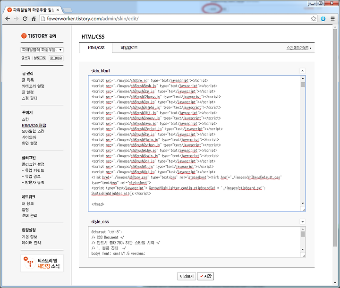Open 플러그인 설정 in sidebar

33,164
